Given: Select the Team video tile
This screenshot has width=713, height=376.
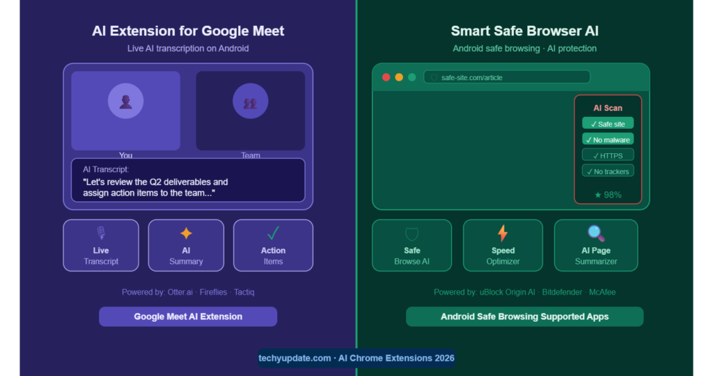Looking at the screenshot, I should pyautogui.click(x=250, y=111).
